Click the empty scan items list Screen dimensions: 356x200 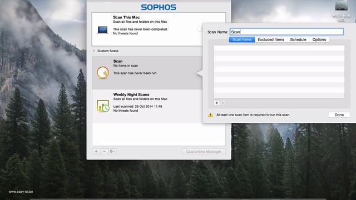click(x=279, y=72)
